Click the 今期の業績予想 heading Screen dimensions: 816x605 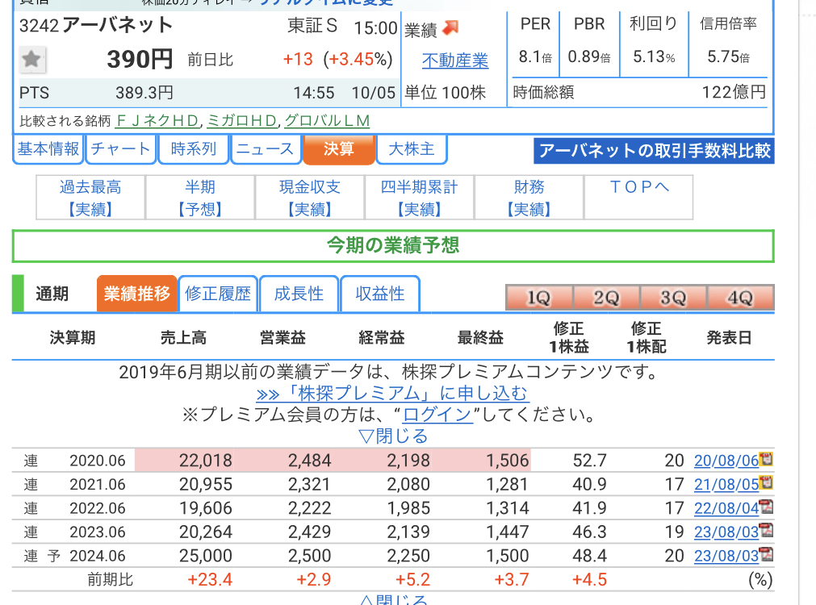coord(393,245)
